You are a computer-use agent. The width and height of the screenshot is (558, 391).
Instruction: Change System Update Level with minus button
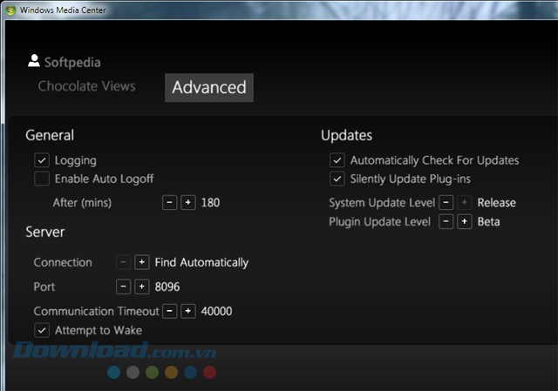pyautogui.click(x=446, y=203)
